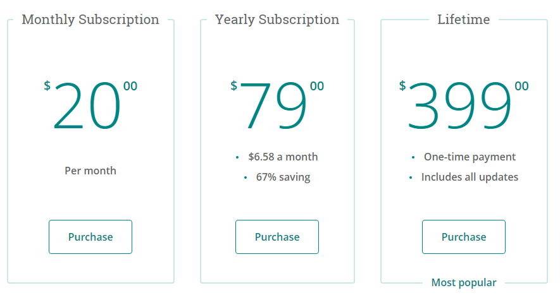Click the 'Includes all updates' bullet
Screen dimensions: 560x295
pyautogui.click(x=470, y=177)
